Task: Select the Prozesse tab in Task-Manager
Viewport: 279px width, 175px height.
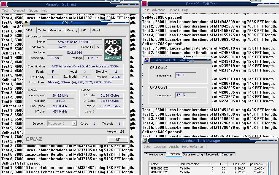Action: pyautogui.click(x=174, y=154)
